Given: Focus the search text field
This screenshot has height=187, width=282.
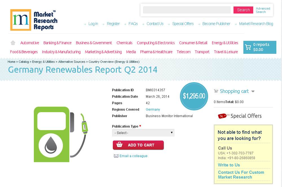Looking at the screenshot, I should (x=187, y=10).
